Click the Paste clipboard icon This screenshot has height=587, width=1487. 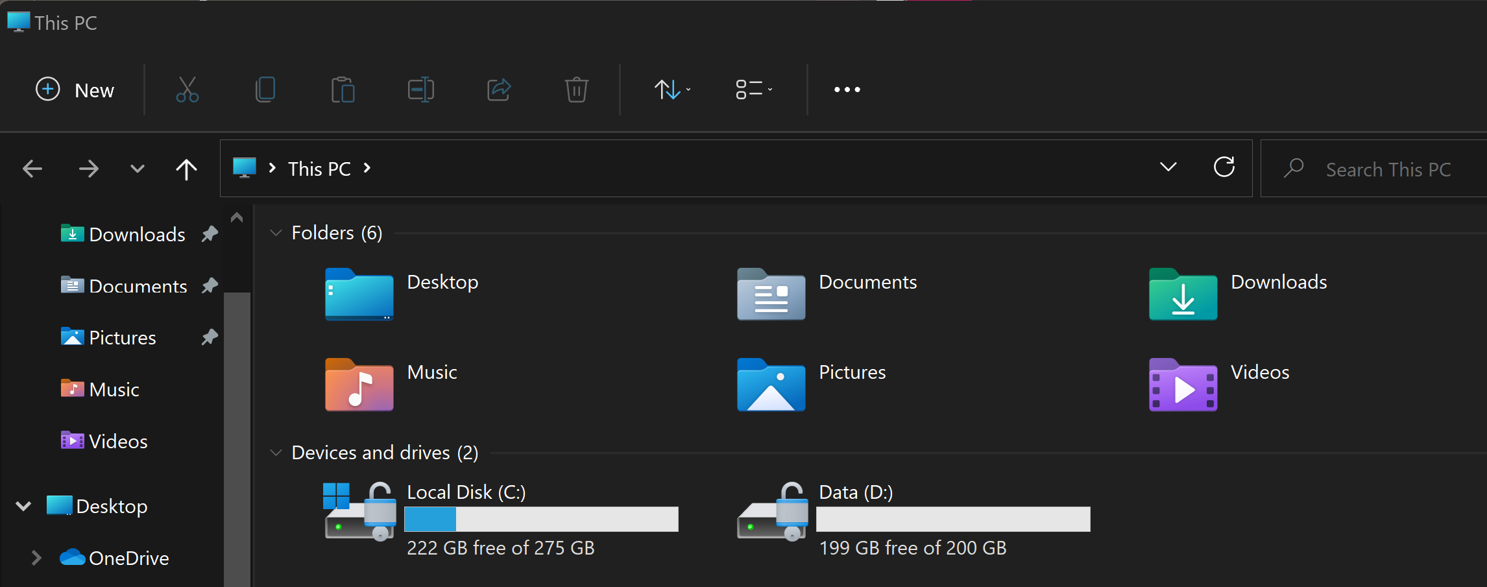point(343,90)
